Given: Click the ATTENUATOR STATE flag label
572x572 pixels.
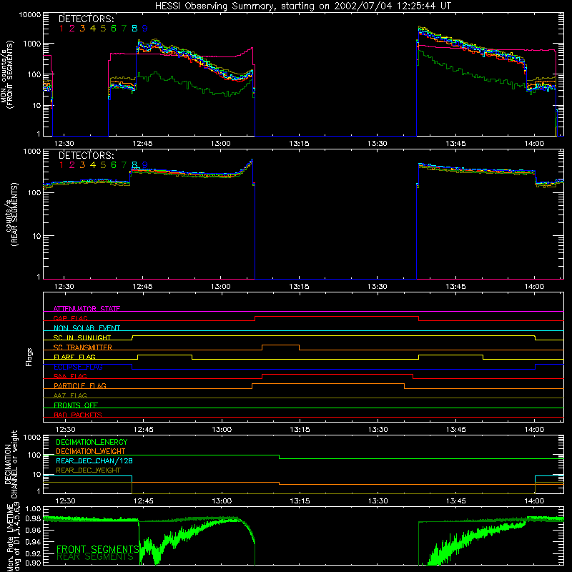Looking at the screenshot, I should tap(87, 309).
